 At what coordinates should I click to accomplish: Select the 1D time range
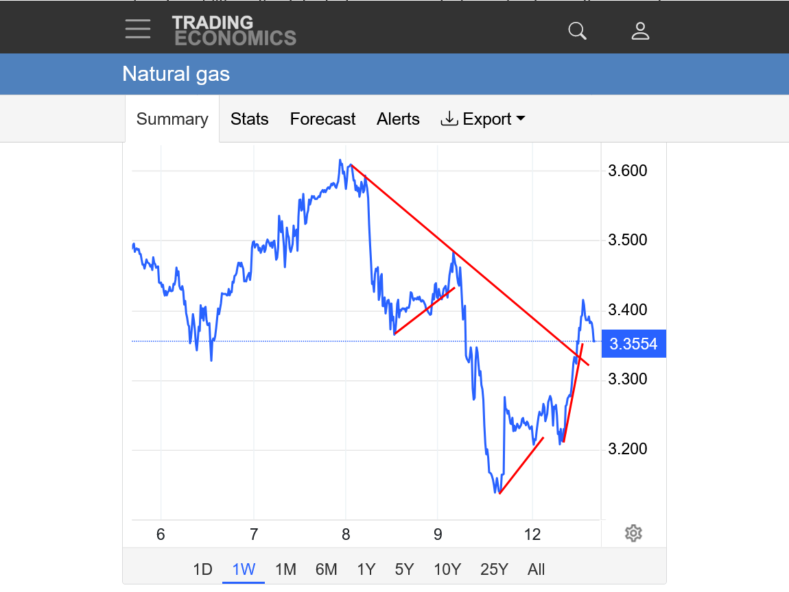coord(202,569)
